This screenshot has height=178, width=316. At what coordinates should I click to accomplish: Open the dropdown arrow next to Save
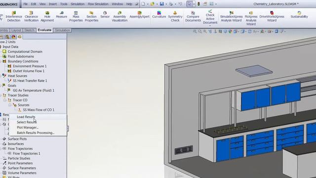point(166,4)
